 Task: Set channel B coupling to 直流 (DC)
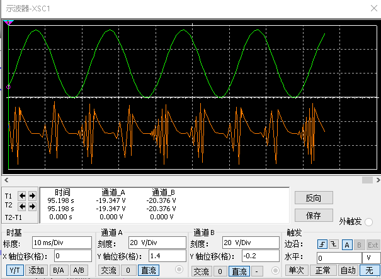click(239, 271)
